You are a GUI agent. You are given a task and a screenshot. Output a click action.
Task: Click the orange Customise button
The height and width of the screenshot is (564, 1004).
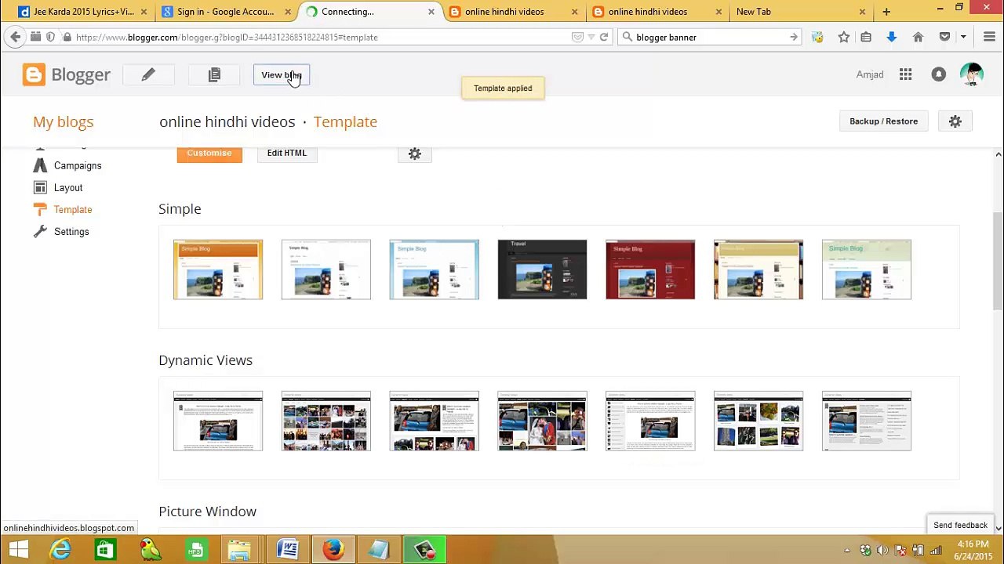[209, 153]
